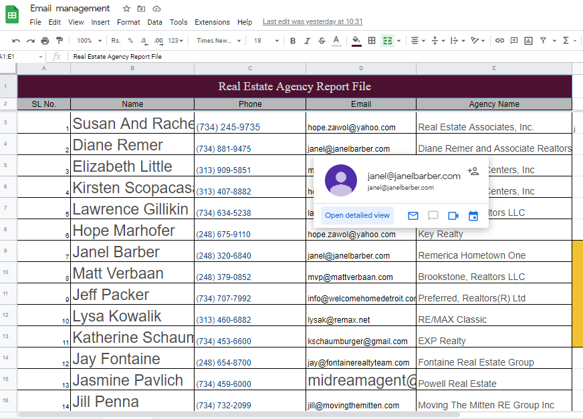Expand the More formats 123 menu
The image size is (583, 419).
pyautogui.click(x=175, y=41)
